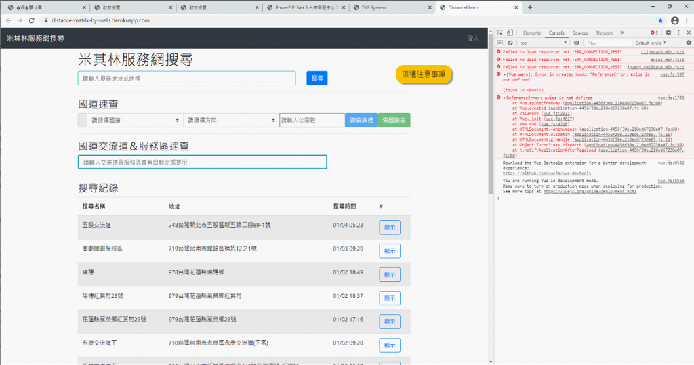Reload the page with the refresh icon

pos(31,20)
